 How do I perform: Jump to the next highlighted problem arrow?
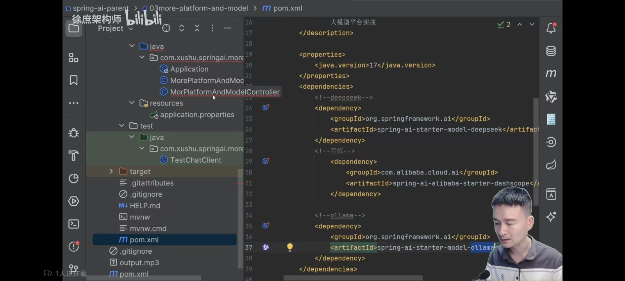point(532,24)
